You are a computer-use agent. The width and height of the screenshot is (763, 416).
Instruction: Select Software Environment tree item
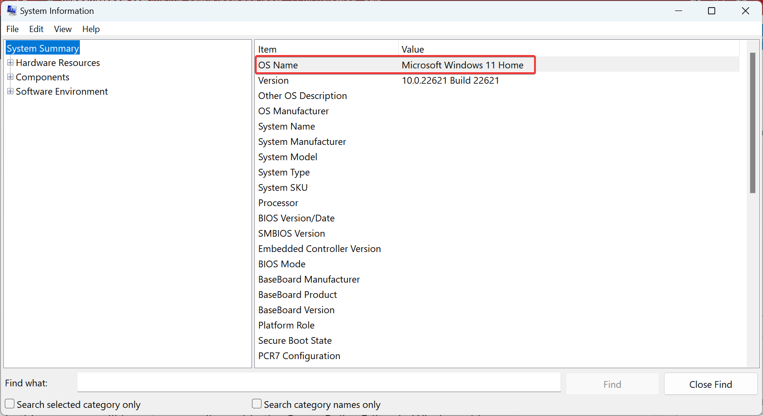click(62, 91)
